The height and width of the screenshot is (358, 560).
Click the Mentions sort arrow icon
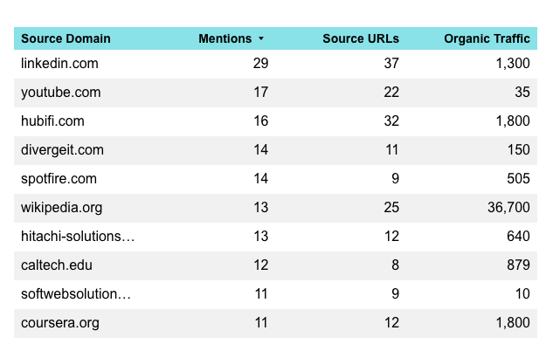click(260, 39)
